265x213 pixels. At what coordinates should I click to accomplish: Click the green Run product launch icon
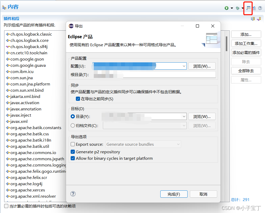point(227,8)
